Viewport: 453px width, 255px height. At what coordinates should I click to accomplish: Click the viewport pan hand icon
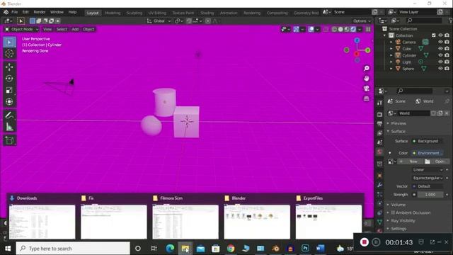367,79
